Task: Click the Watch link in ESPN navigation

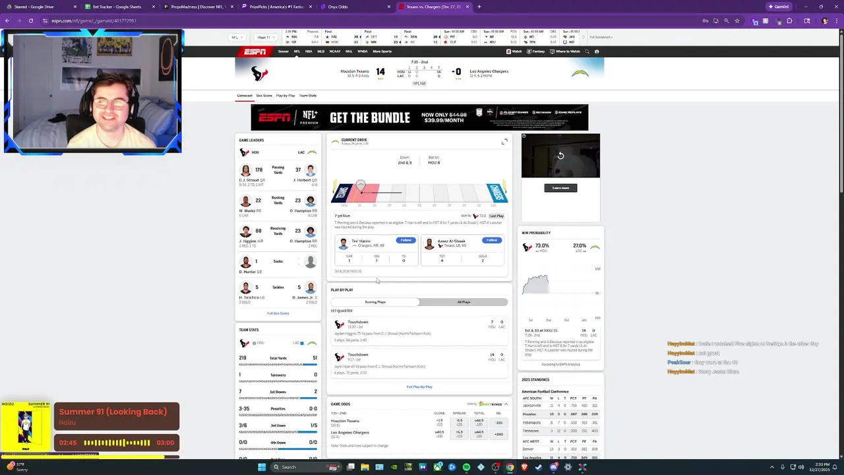Action: [x=514, y=51]
